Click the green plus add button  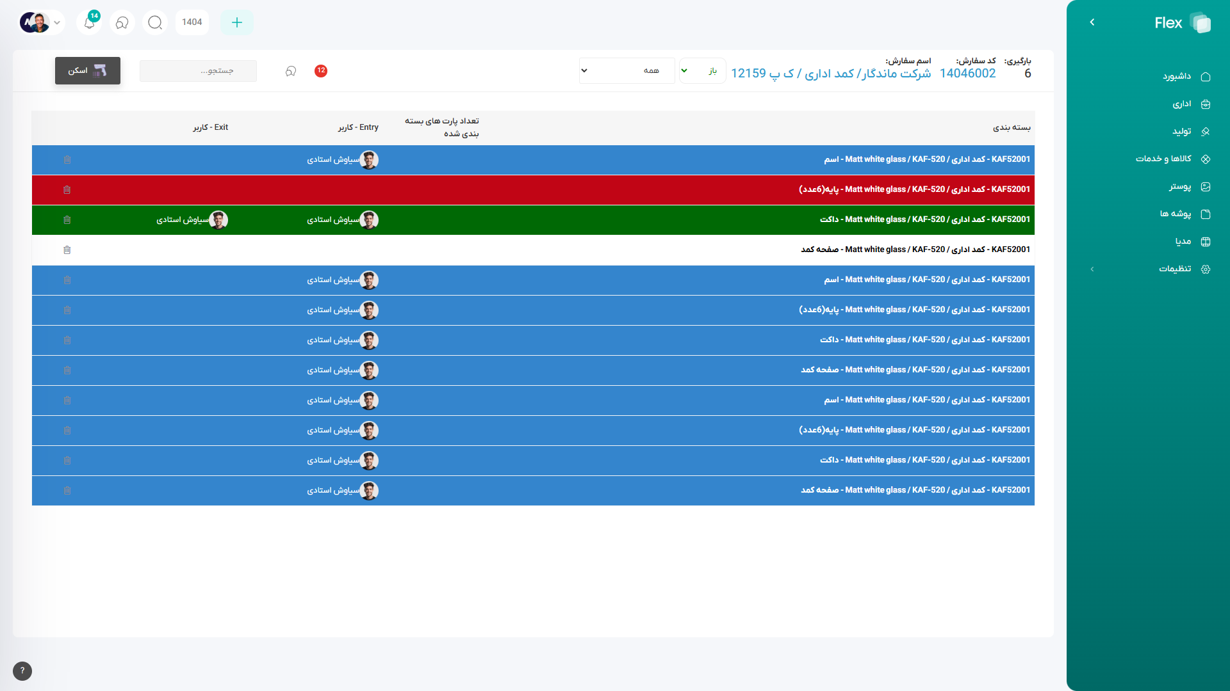(x=237, y=22)
